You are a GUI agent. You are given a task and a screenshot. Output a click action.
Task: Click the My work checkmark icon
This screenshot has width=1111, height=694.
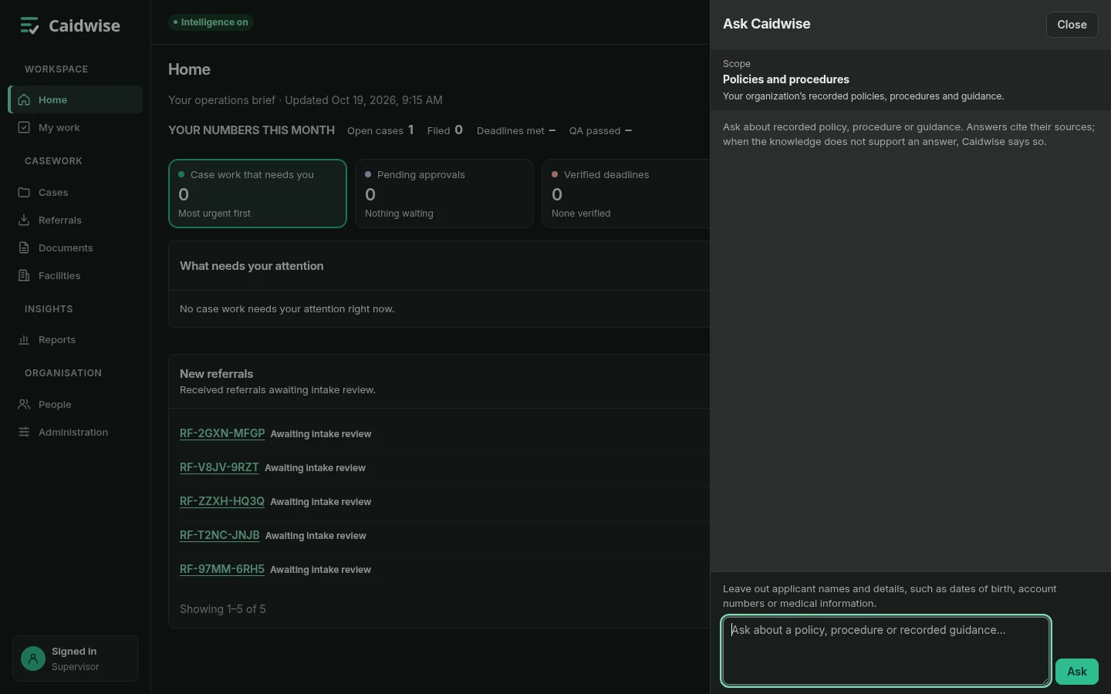24,127
